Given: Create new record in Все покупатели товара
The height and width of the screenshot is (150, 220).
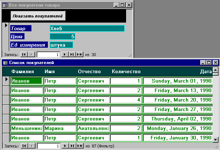Looking at the screenshot, I should click(80, 54).
